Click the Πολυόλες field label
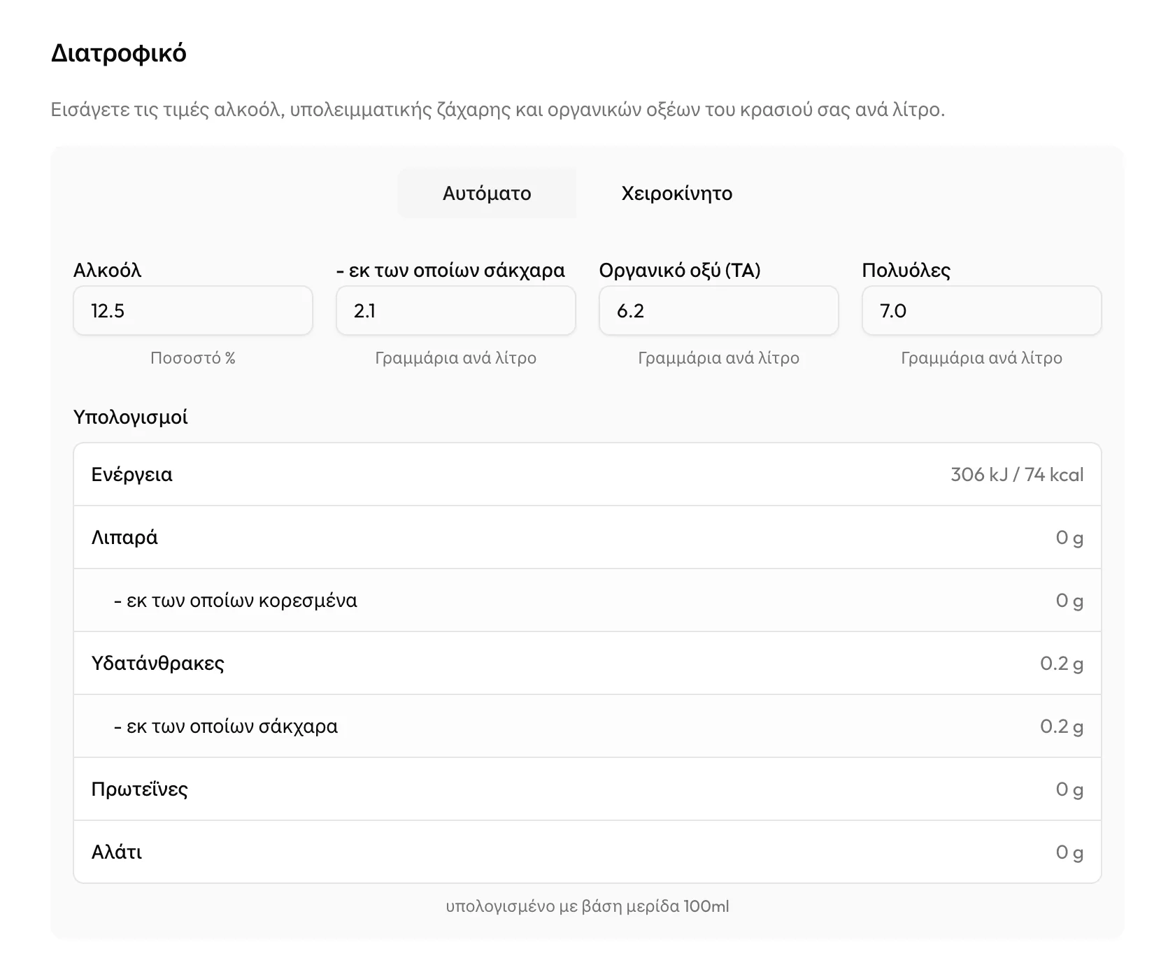 click(x=906, y=270)
